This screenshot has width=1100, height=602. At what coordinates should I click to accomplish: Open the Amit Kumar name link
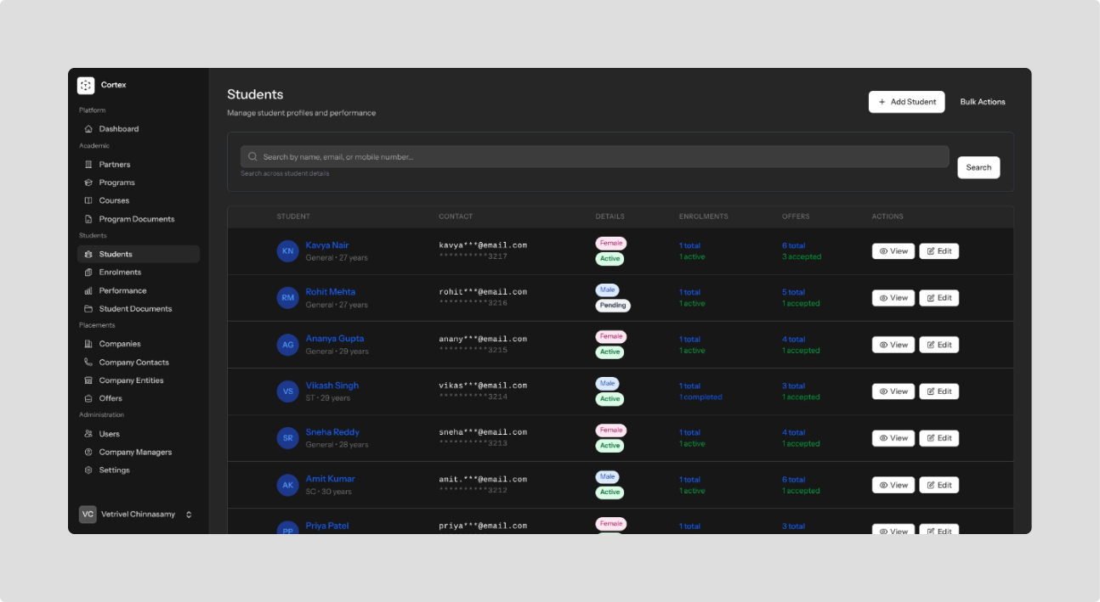(x=331, y=479)
